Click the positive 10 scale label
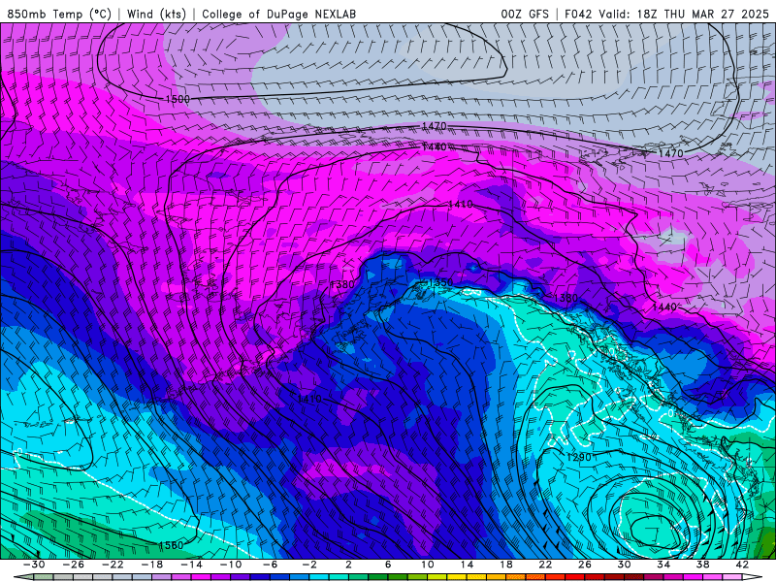776x582 pixels. tap(427, 565)
